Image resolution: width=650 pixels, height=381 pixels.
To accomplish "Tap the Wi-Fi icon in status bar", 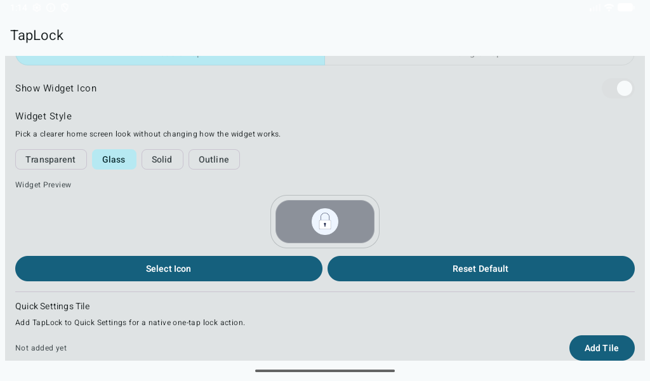I will 608,8.
